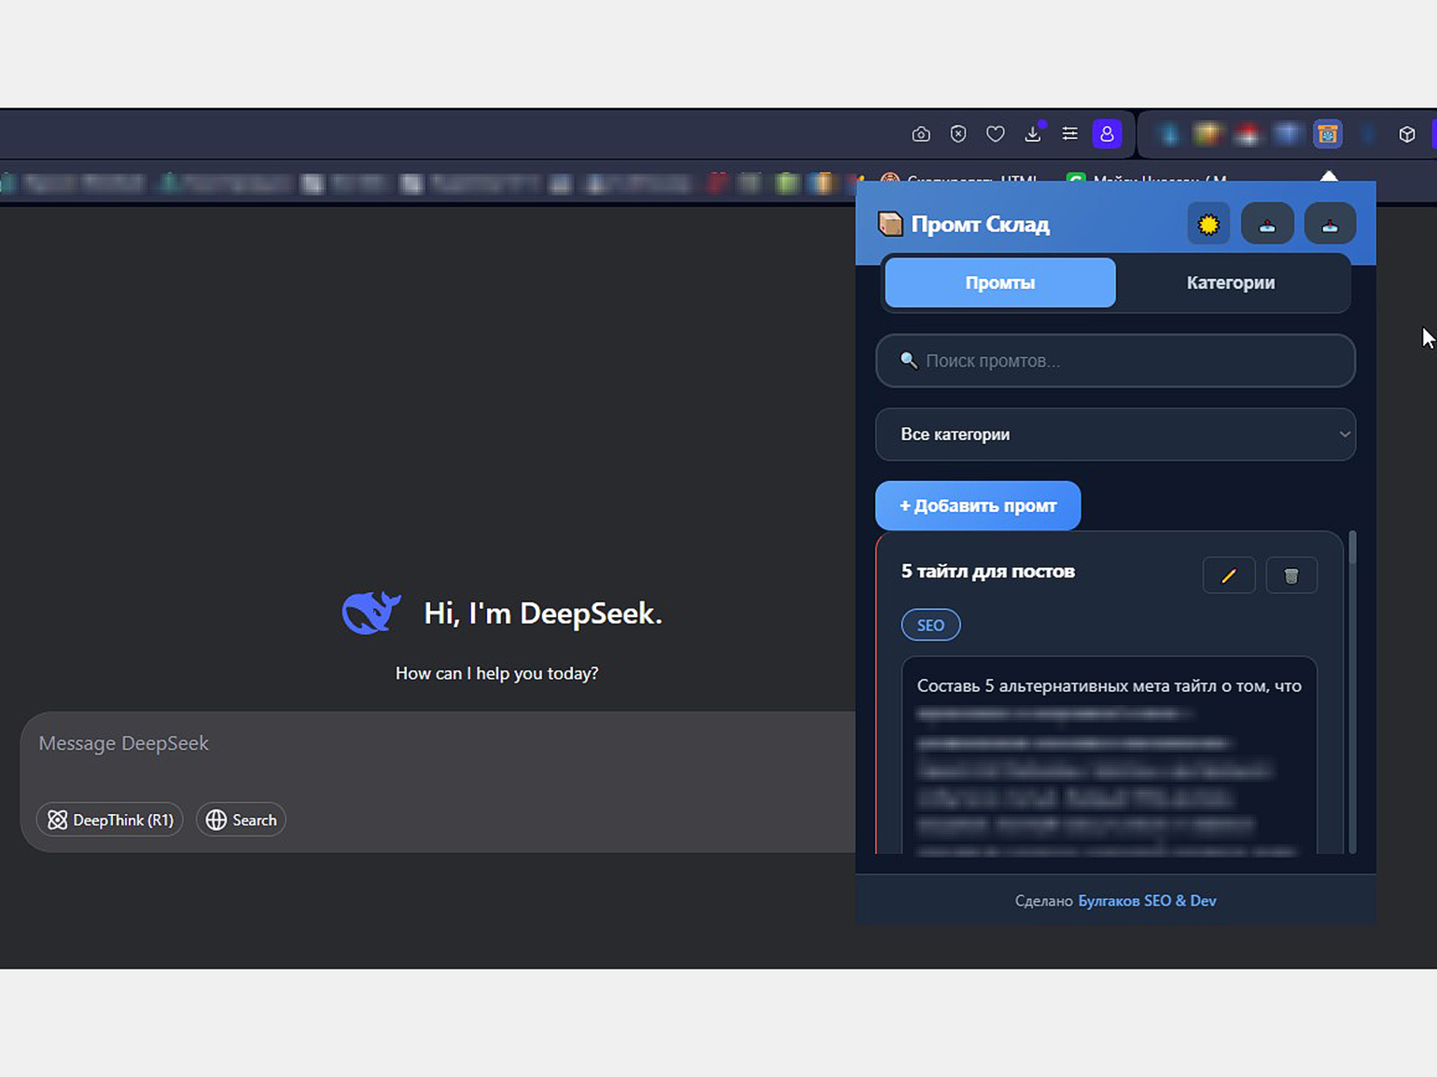
Task: Delete the 5 тайтл для постов prompt
Action: 1291,575
